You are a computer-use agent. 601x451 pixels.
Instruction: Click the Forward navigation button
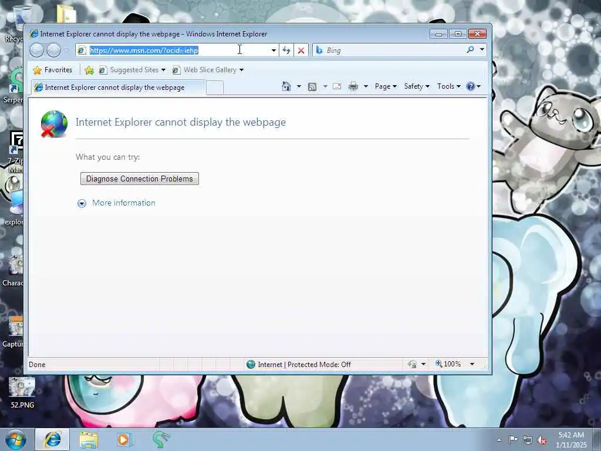point(53,51)
